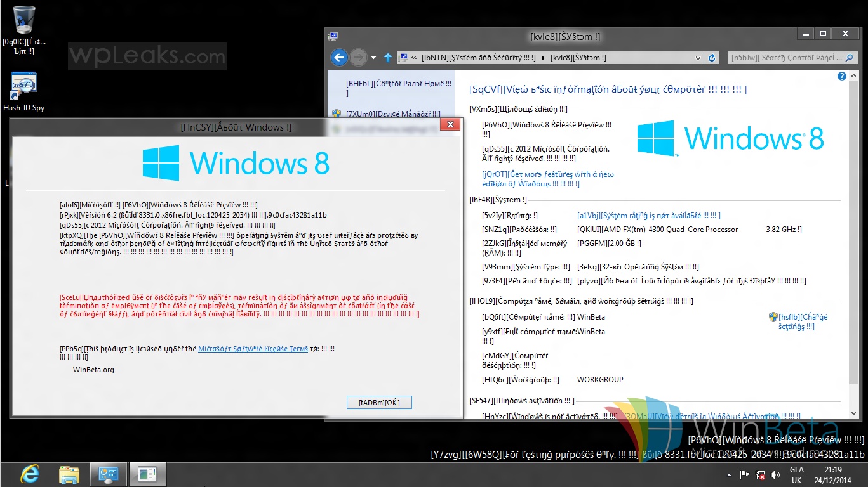Open help with the blue question icon
Image resolution: width=868 pixels, height=487 pixels.
pyautogui.click(x=842, y=76)
